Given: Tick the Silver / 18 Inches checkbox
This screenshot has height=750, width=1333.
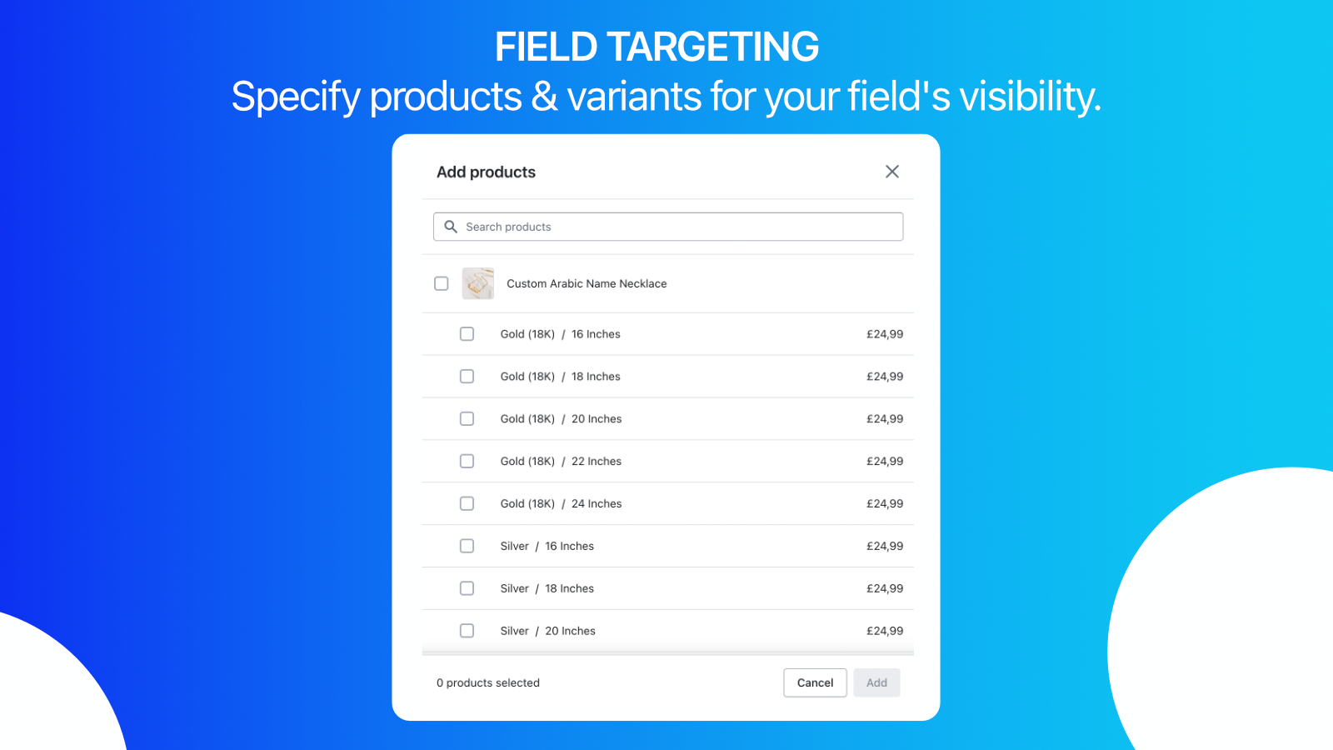Looking at the screenshot, I should click(x=467, y=588).
